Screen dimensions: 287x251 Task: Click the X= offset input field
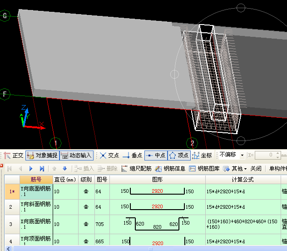coord(265,155)
